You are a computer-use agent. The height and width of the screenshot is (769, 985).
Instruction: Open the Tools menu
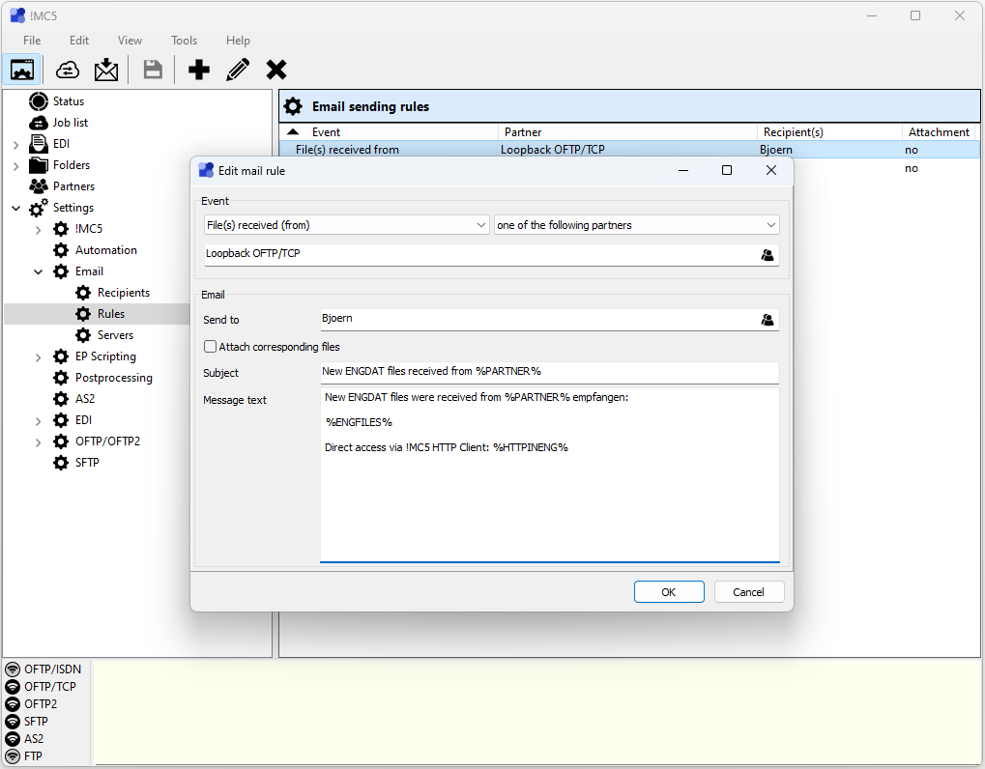pyautogui.click(x=184, y=41)
